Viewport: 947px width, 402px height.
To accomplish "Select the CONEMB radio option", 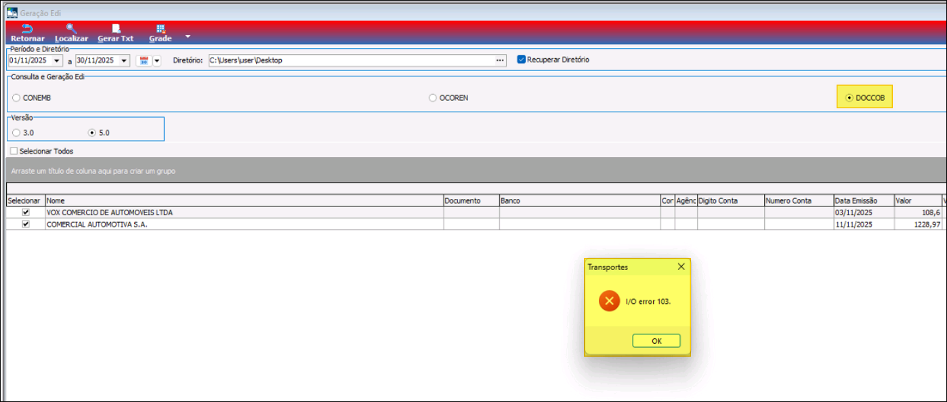I will coord(16,98).
